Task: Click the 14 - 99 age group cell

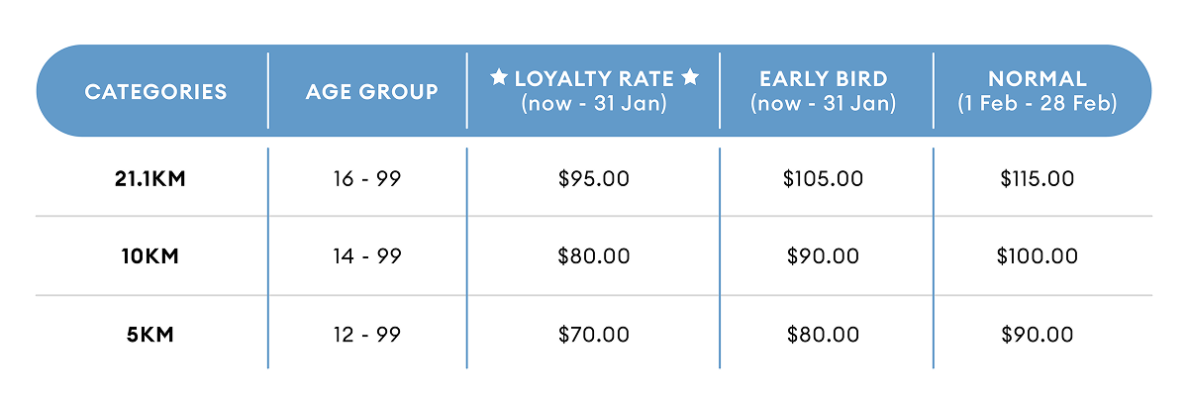Action: (367, 256)
